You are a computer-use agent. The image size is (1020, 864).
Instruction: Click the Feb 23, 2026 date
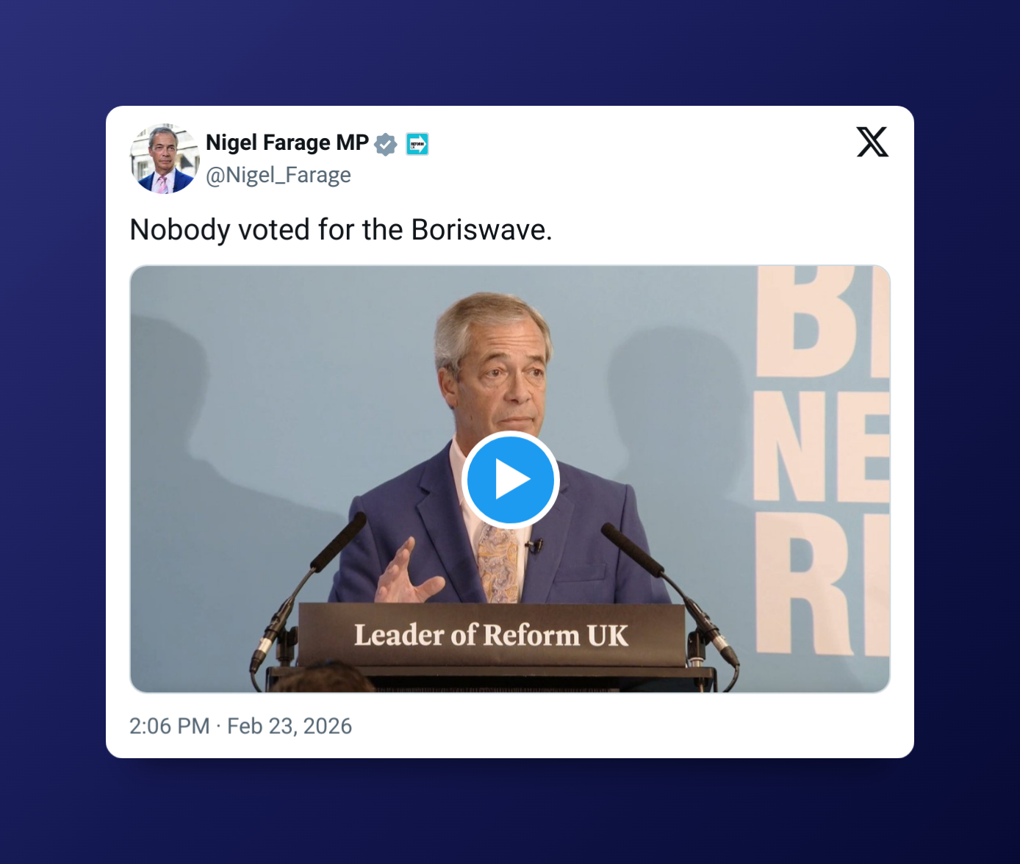coord(290,726)
